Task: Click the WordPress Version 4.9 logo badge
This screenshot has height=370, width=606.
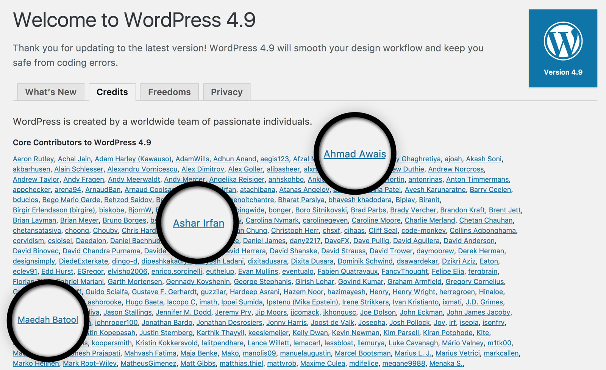Action: pos(563,48)
